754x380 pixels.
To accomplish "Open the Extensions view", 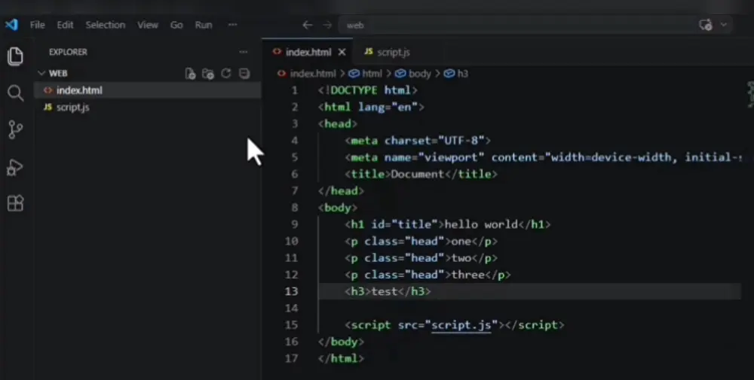I will [x=15, y=203].
